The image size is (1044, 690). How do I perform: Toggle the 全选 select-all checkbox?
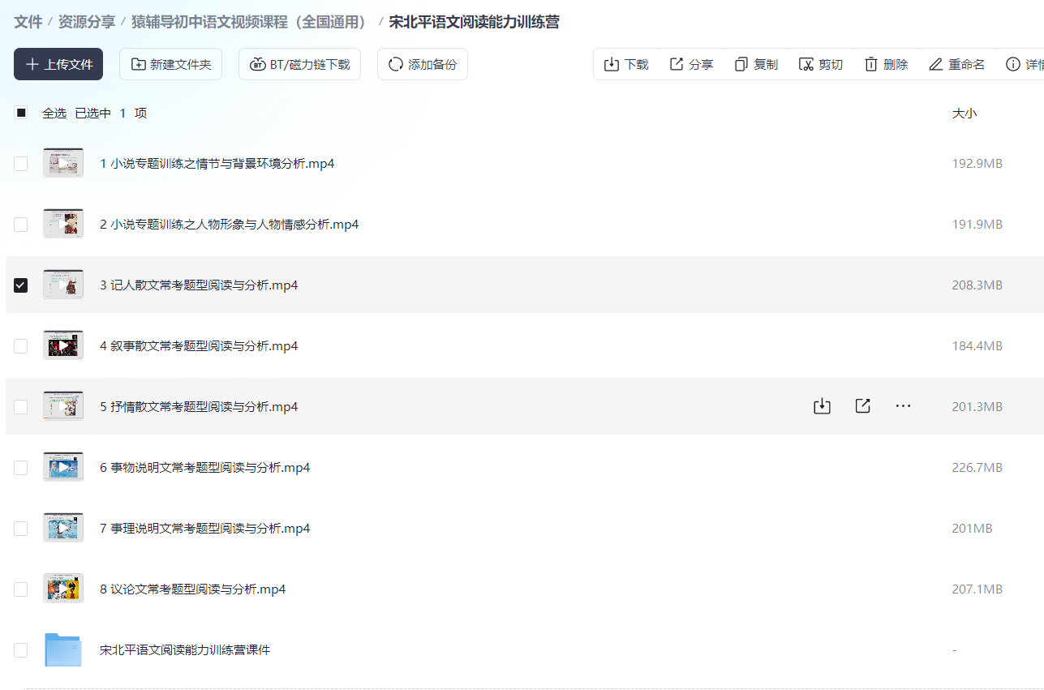(x=20, y=112)
